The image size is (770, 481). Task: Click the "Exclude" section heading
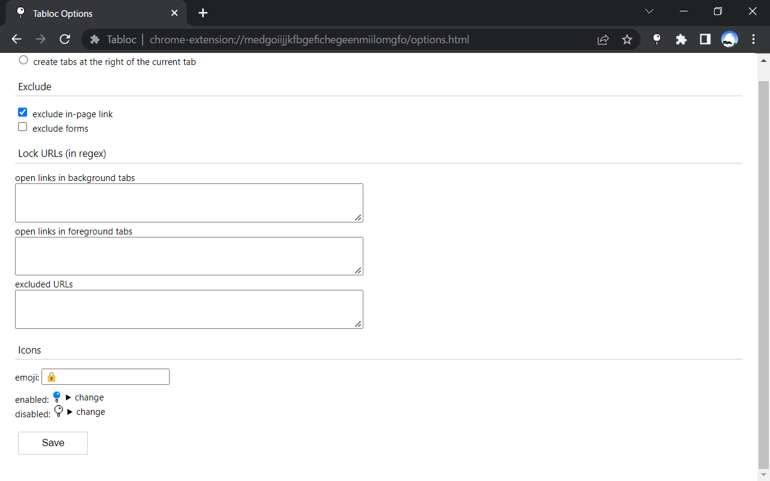point(35,87)
